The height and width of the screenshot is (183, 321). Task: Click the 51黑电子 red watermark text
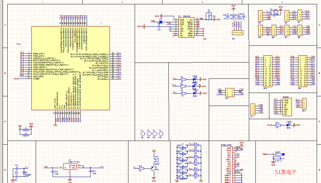286,172
